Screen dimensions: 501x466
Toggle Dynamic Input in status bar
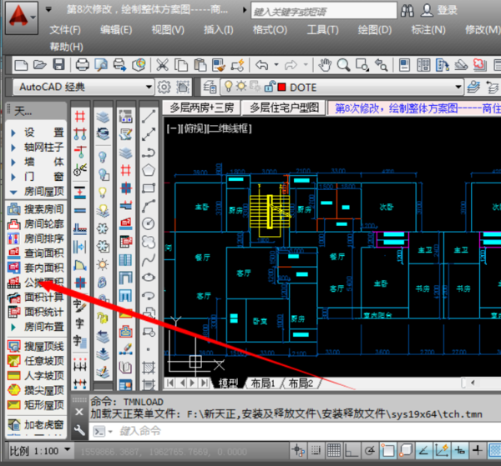click(x=459, y=450)
